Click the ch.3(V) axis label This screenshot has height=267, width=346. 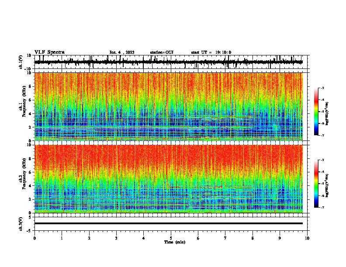21,224
